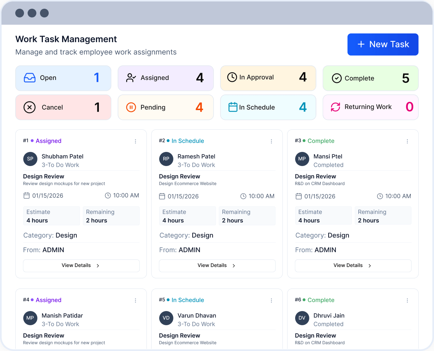Click the In Approval clock icon
This screenshot has height=351, width=434.
[x=232, y=77]
